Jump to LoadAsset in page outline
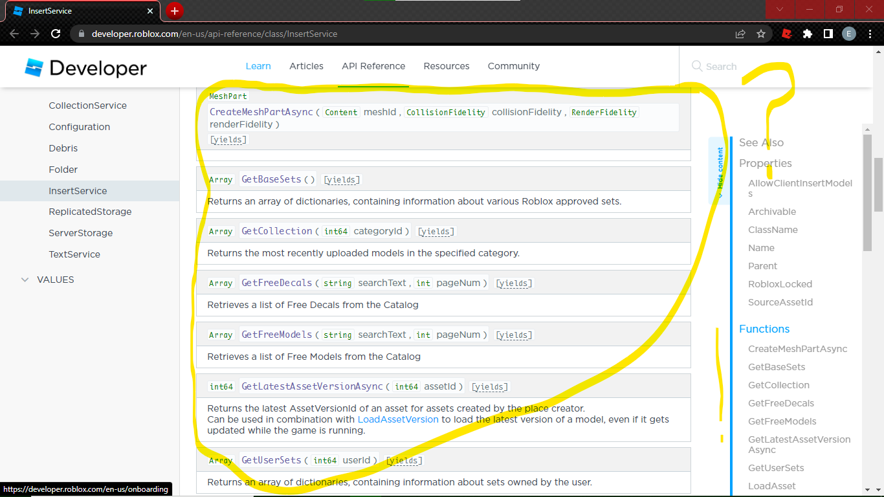The image size is (884, 497). [772, 486]
